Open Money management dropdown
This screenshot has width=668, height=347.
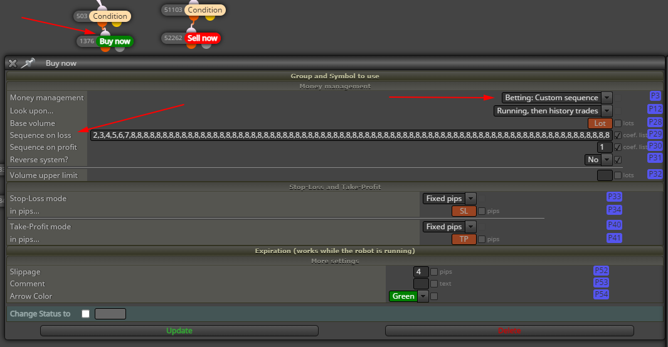click(x=557, y=98)
